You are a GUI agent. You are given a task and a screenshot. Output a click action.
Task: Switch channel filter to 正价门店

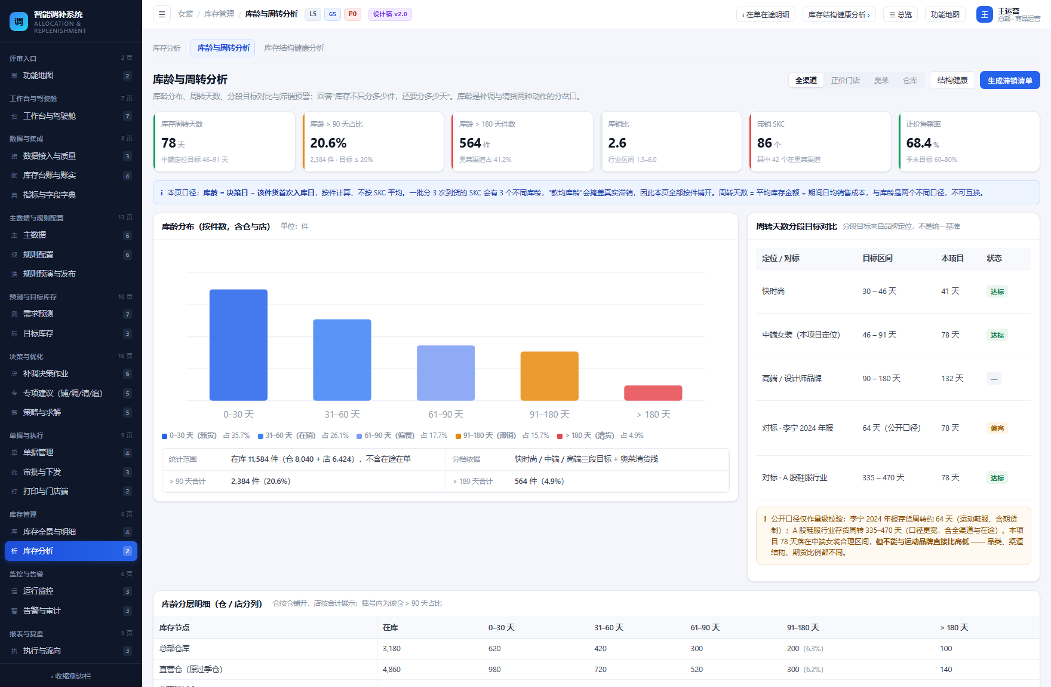pos(845,81)
